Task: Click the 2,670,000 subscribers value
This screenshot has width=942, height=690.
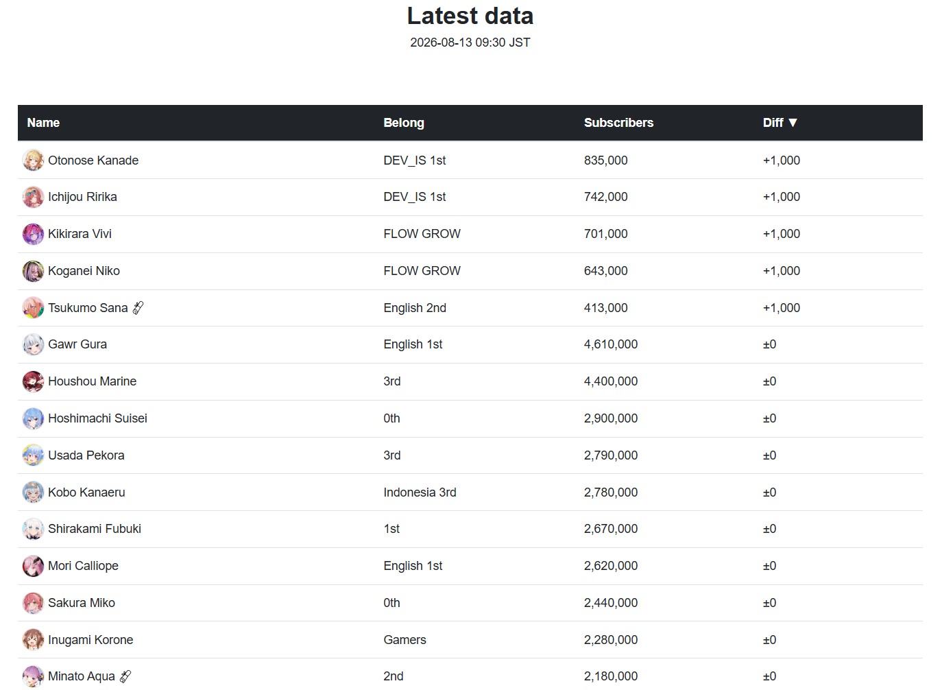Action: tap(611, 529)
